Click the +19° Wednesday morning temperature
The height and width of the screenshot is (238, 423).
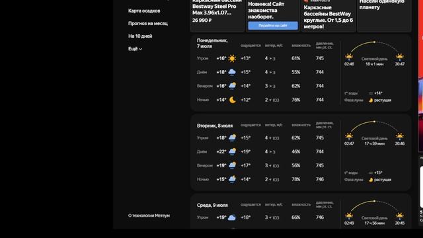221,218
